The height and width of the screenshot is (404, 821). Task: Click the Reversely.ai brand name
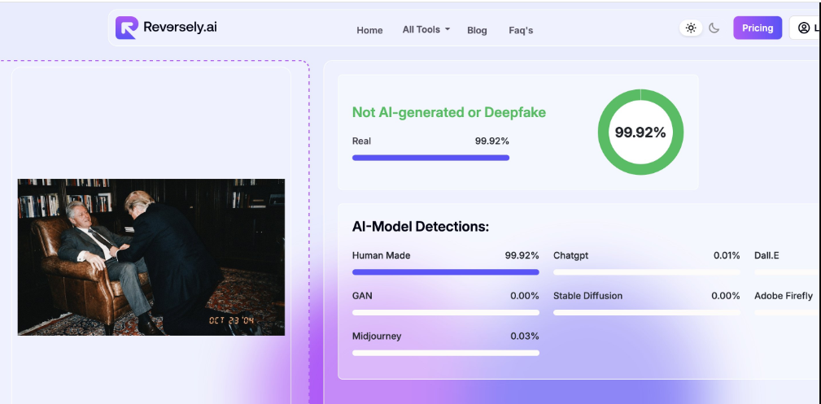coord(180,28)
